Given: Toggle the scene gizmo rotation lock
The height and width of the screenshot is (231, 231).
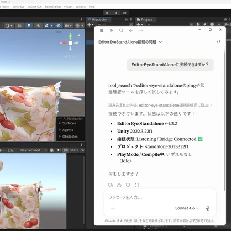Looking at the screenshot, I should [x=79, y=35].
